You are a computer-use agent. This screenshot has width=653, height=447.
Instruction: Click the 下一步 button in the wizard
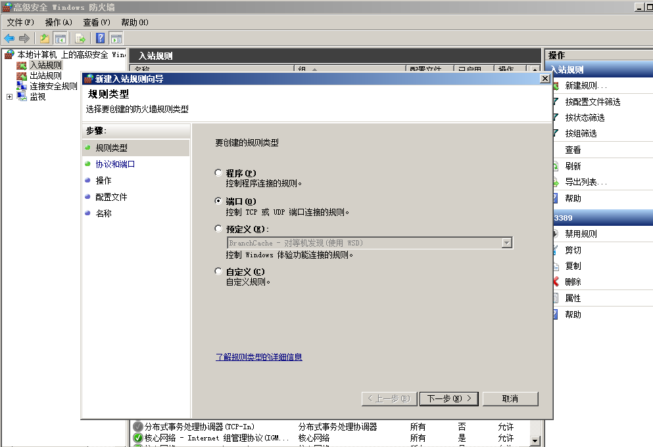pyautogui.click(x=448, y=398)
